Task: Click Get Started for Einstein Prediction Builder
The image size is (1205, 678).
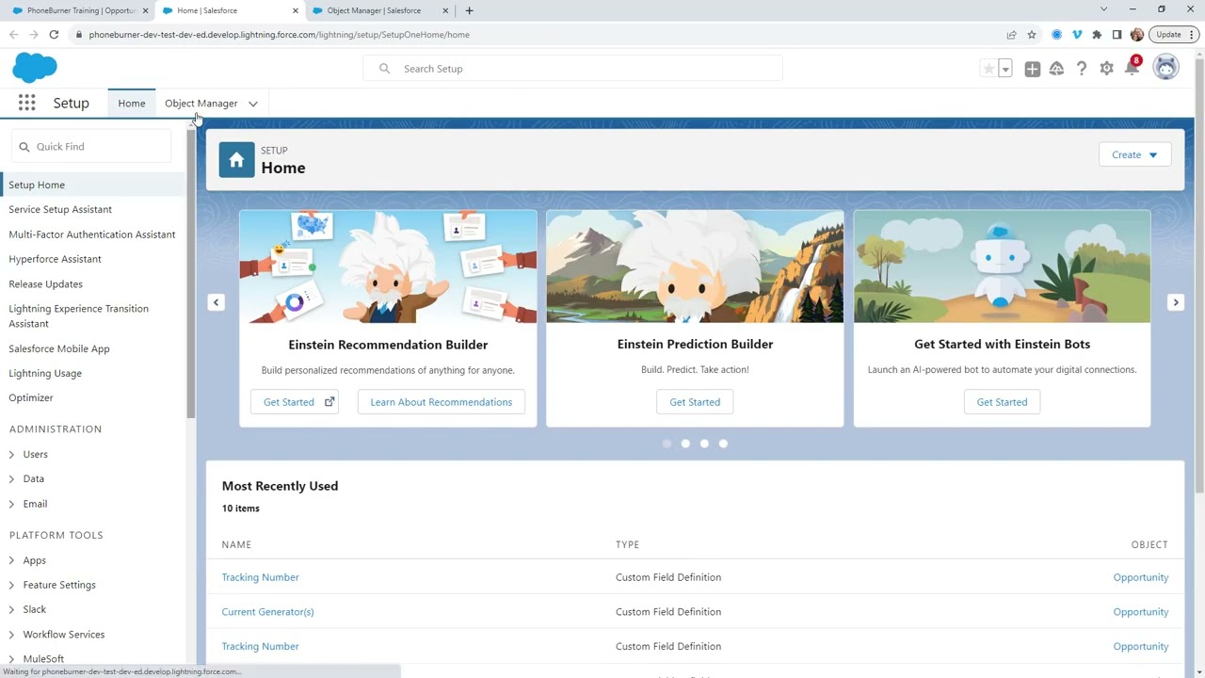Action: (695, 402)
